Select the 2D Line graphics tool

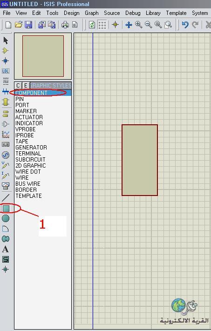pyautogui.click(x=6, y=198)
